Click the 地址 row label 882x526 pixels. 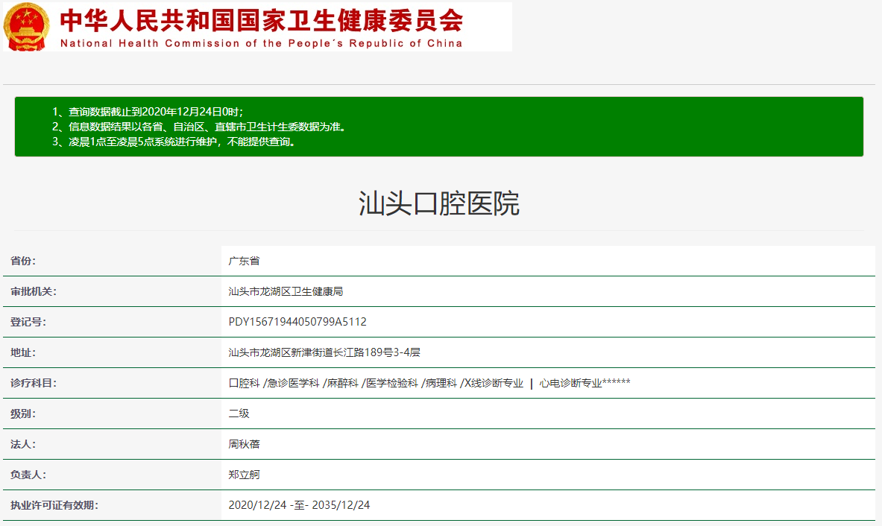pyautogui.click(x=23, y=353)
